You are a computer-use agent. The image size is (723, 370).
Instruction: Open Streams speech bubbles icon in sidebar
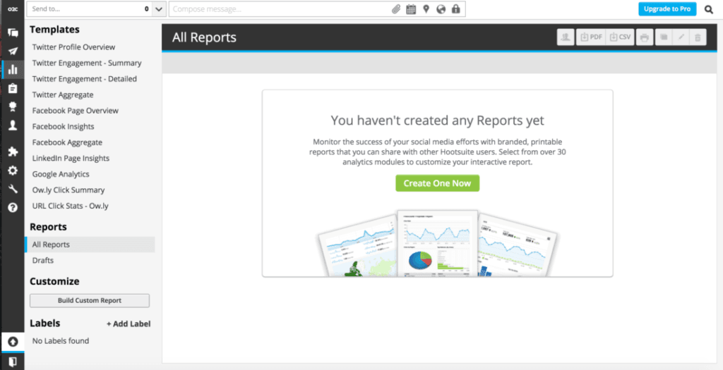pyautogui.click(x=13, y=32)
